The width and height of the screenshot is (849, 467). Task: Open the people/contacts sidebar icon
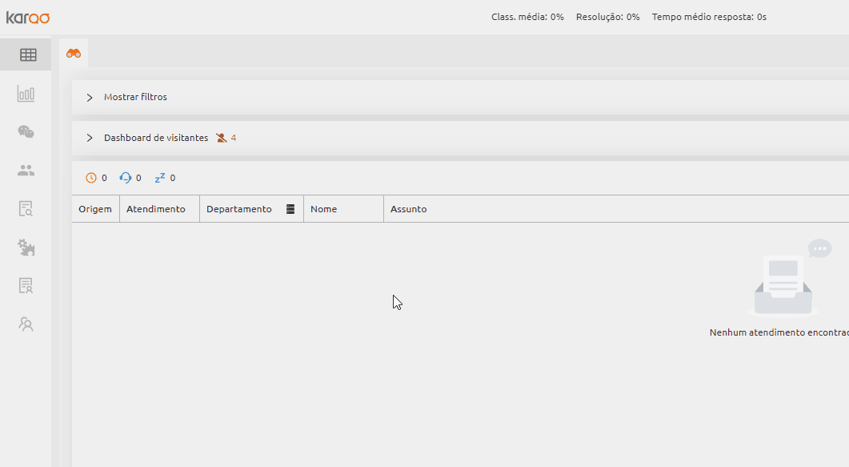point(26,171)
